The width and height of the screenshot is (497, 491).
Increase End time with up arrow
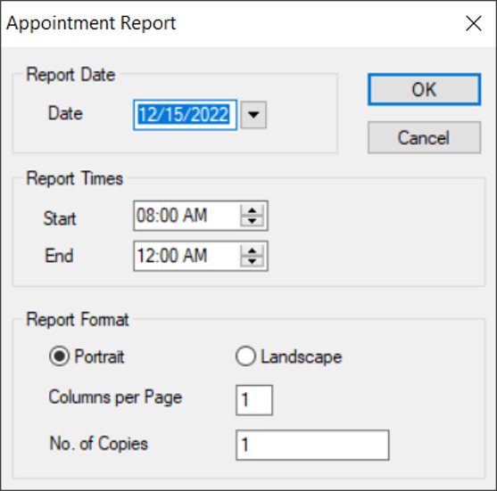[252, 250]
